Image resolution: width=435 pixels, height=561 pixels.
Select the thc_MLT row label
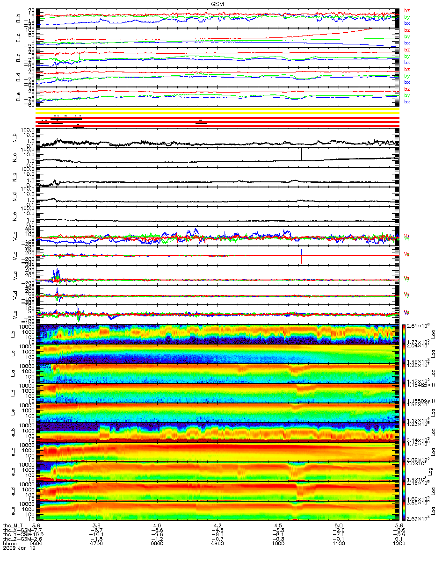(14, 525)
